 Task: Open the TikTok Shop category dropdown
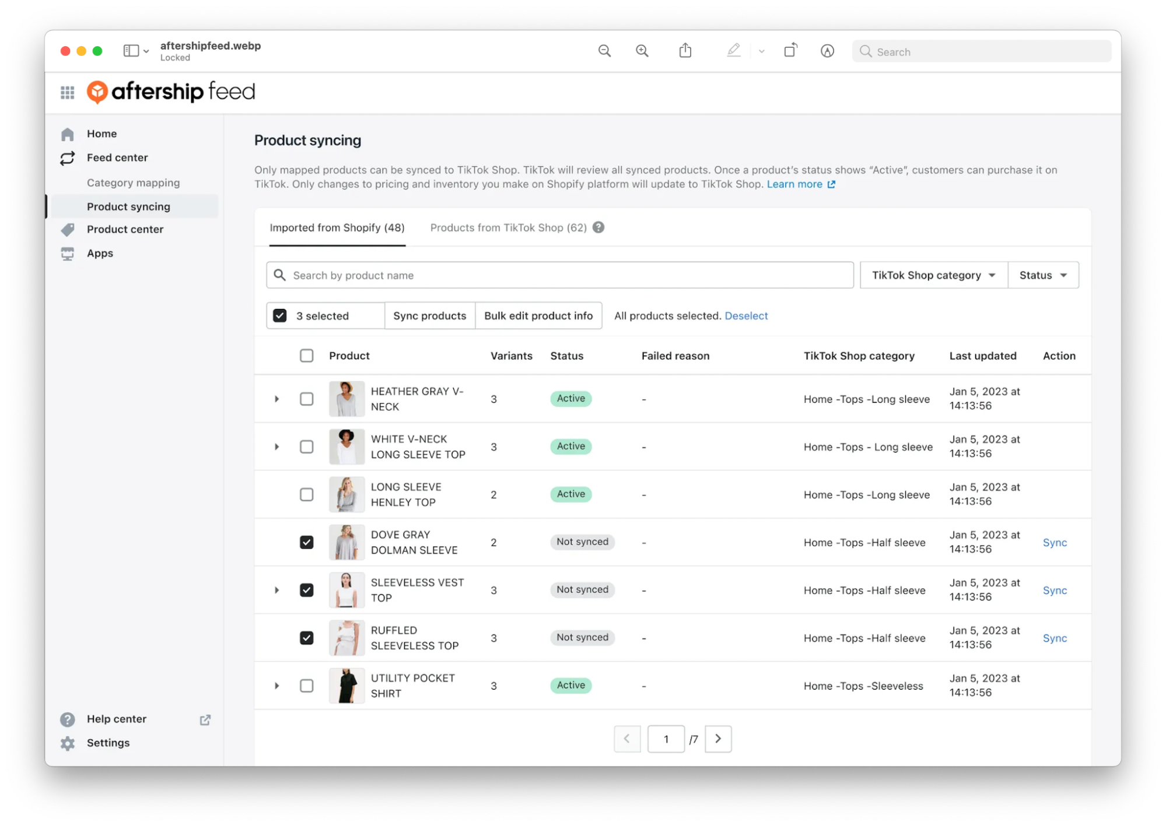(933, 275)
